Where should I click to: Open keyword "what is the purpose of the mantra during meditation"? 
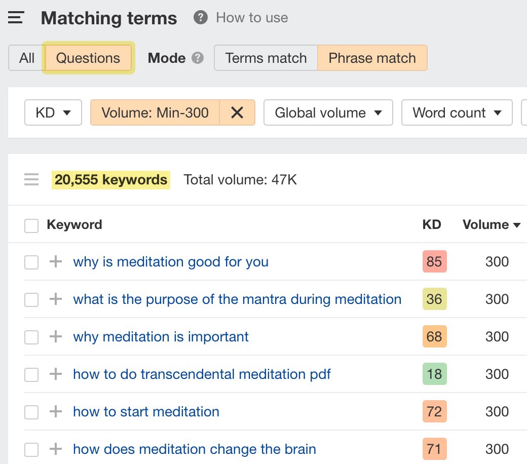(237, 299)
